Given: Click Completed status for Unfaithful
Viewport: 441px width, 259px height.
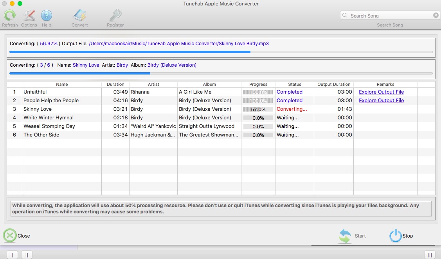Looking at the screenshot, I should click(290, 92).
